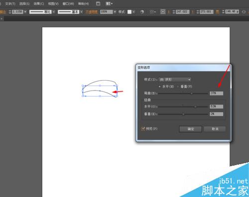The height and width of the screenshot is (197, 249).
Task: Click the Recolor Artwork wheel icon
Action: click(142, 12)
